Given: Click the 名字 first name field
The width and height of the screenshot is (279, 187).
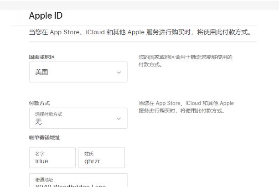Looking at the screenshot, I should pyautogui.click(x=52, y=157).
